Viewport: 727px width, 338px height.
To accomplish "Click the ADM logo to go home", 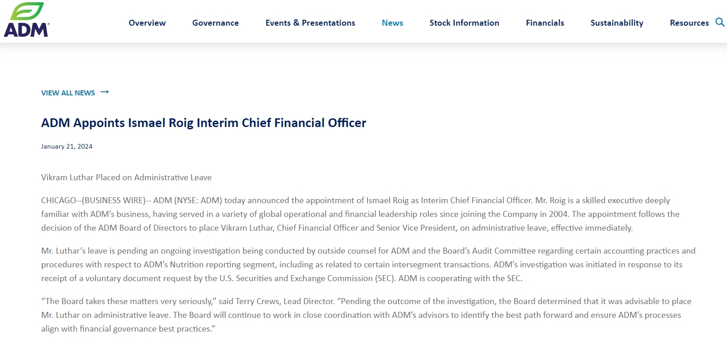I will pyautogui.click(x=26, y=20).
